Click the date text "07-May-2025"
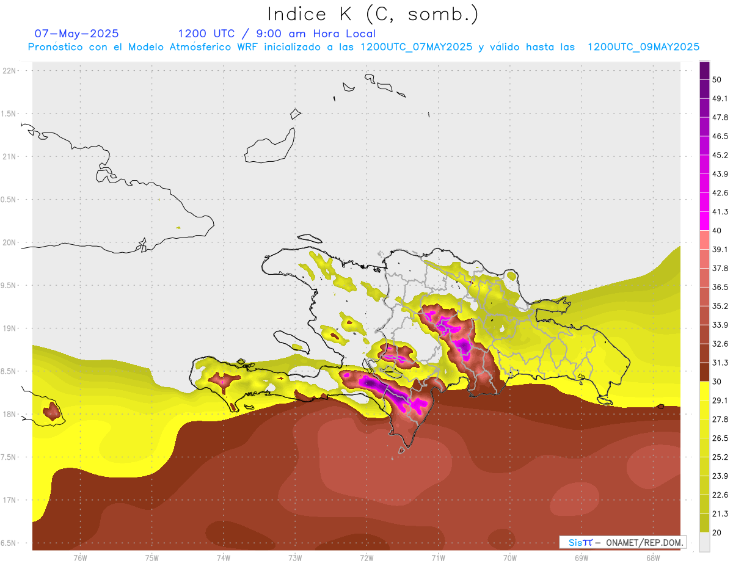This screenshot has height=566, width=733. click(76, 34)
